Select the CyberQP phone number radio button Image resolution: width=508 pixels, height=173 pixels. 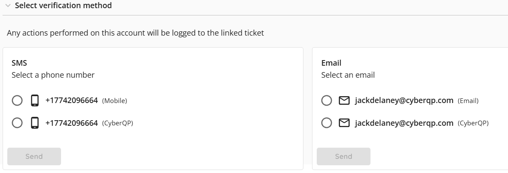pos(17,123)
